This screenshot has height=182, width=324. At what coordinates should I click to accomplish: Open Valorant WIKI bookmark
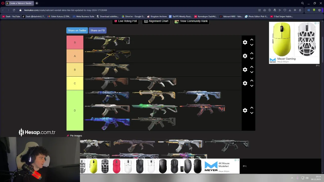coord(231,16)
